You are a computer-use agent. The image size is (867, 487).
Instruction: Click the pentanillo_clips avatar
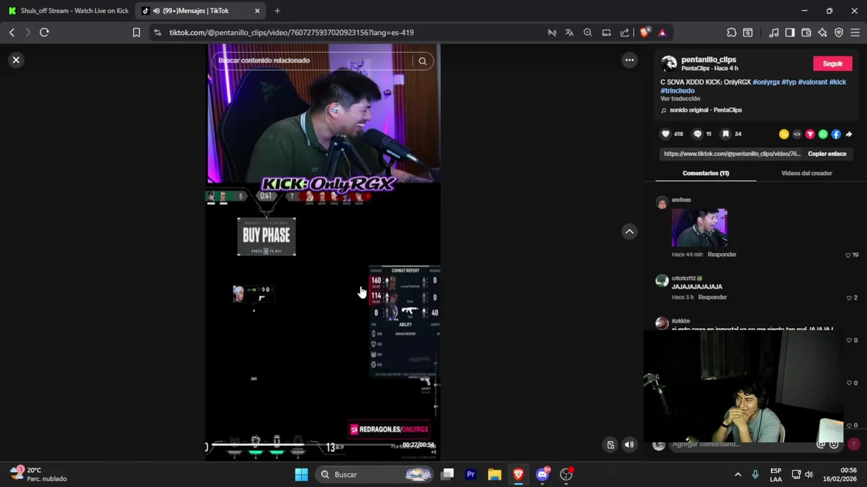(x=669, y=64)
